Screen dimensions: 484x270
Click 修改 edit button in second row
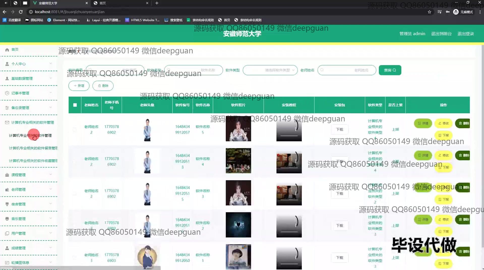[443, 155]
